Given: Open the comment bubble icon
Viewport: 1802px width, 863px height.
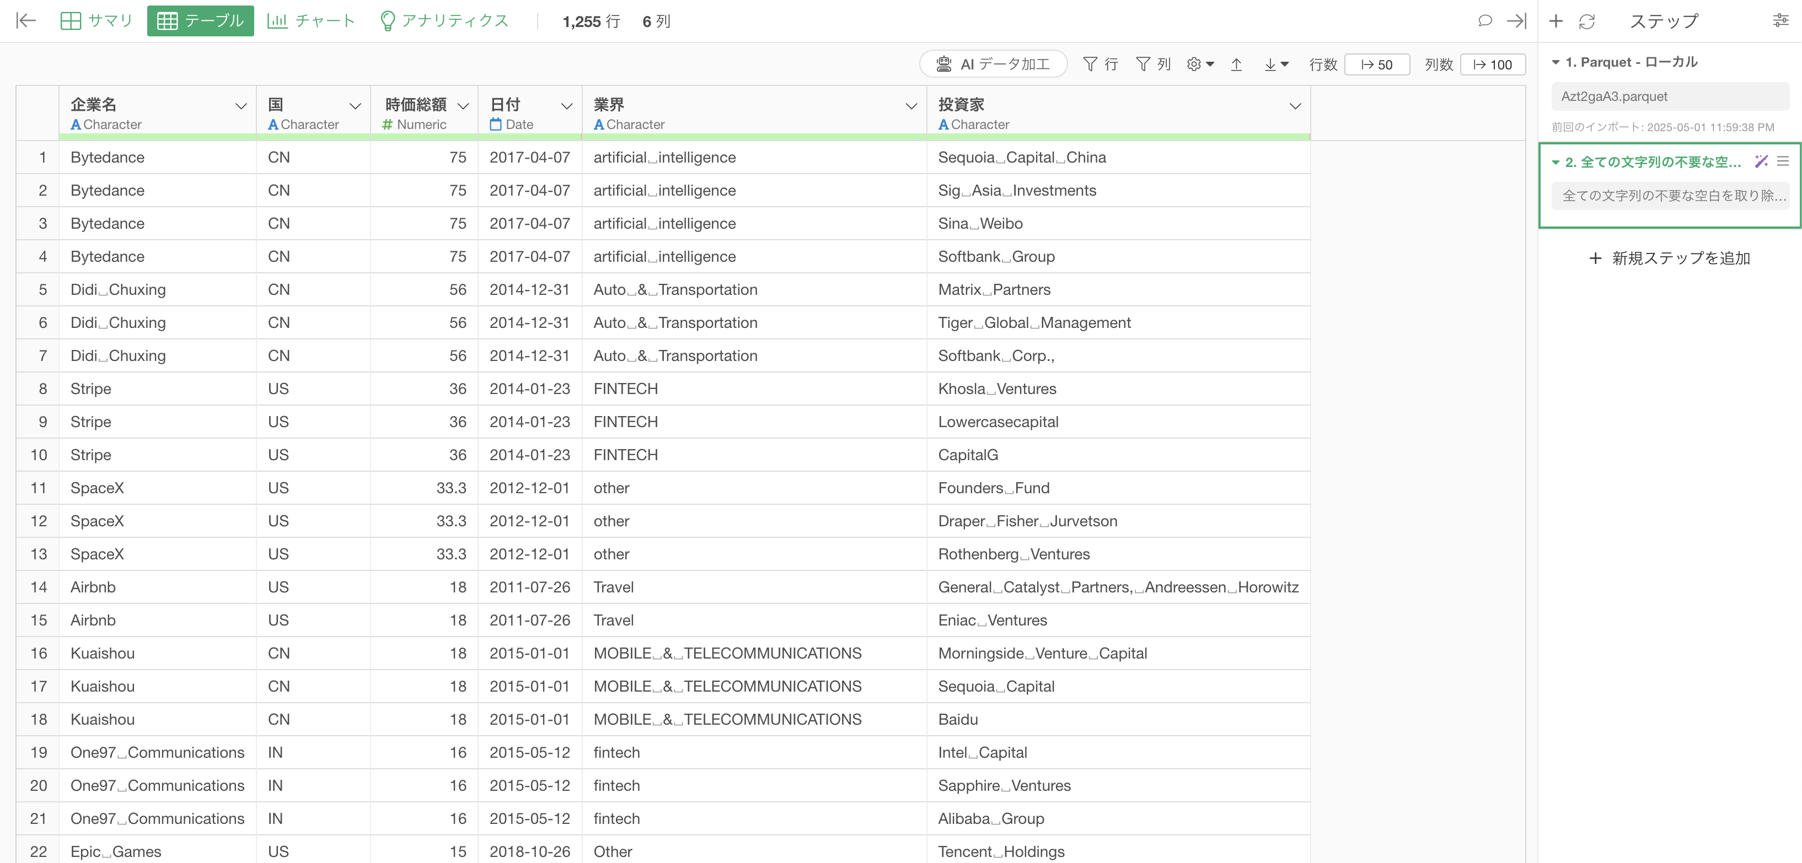Looking at the screenshot, I should tap(1484, 21).
